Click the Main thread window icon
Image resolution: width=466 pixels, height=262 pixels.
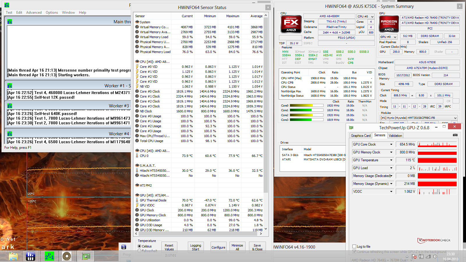[10, 22]
